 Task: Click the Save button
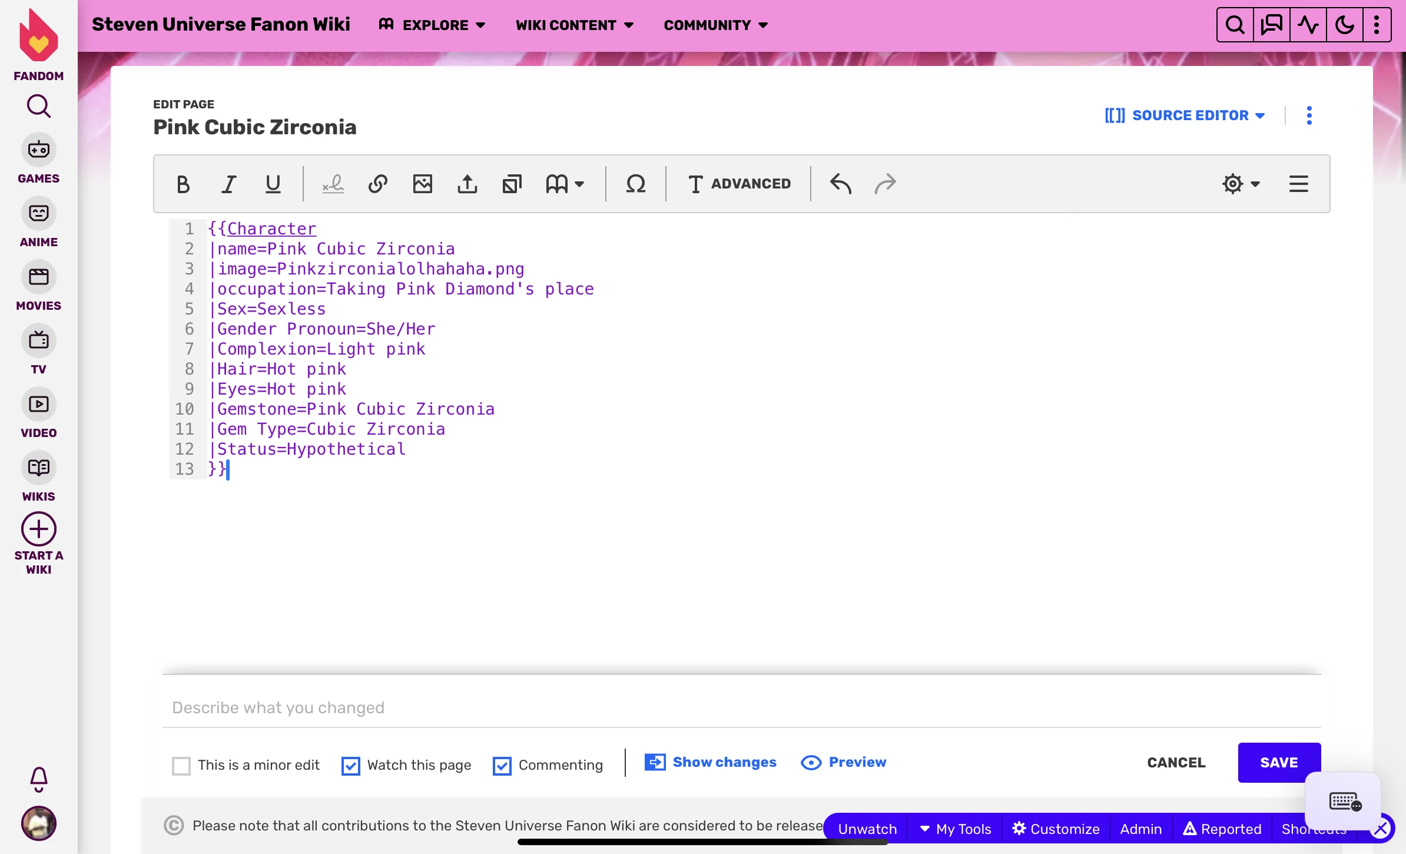(x=1278, y=762)
